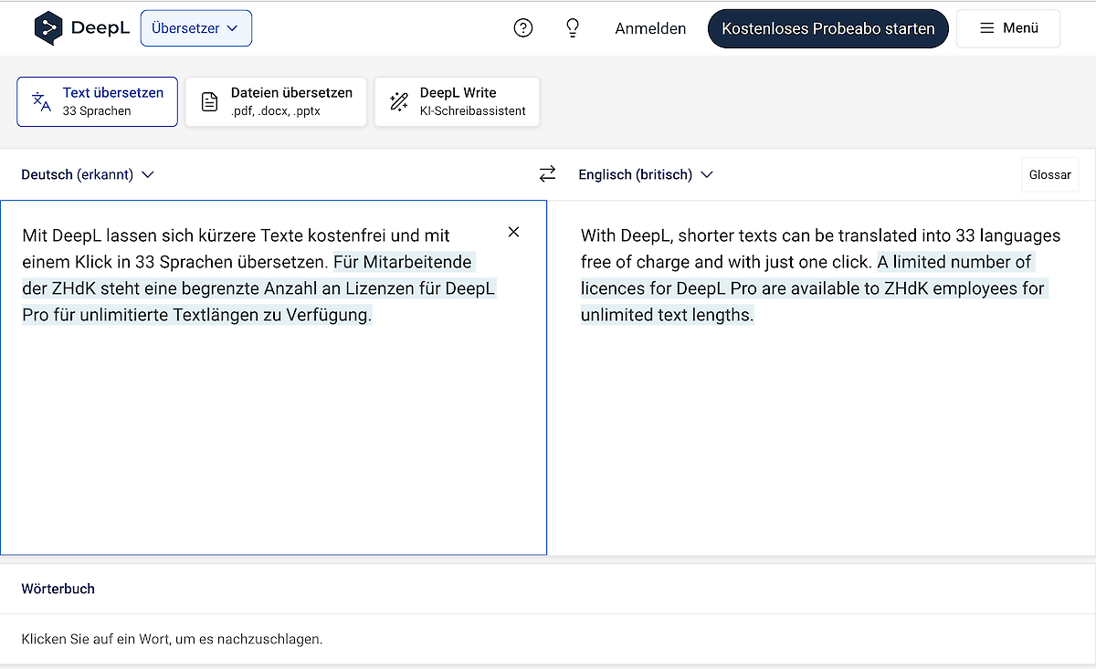The width and height of the screenshot is (1096, 669).
Task: Click the lightbulb tips icon
Action: click(573, 28)
